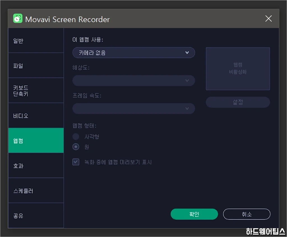Open the 일반 settings tab
The image size is (287, 237).
pos(36,41)
